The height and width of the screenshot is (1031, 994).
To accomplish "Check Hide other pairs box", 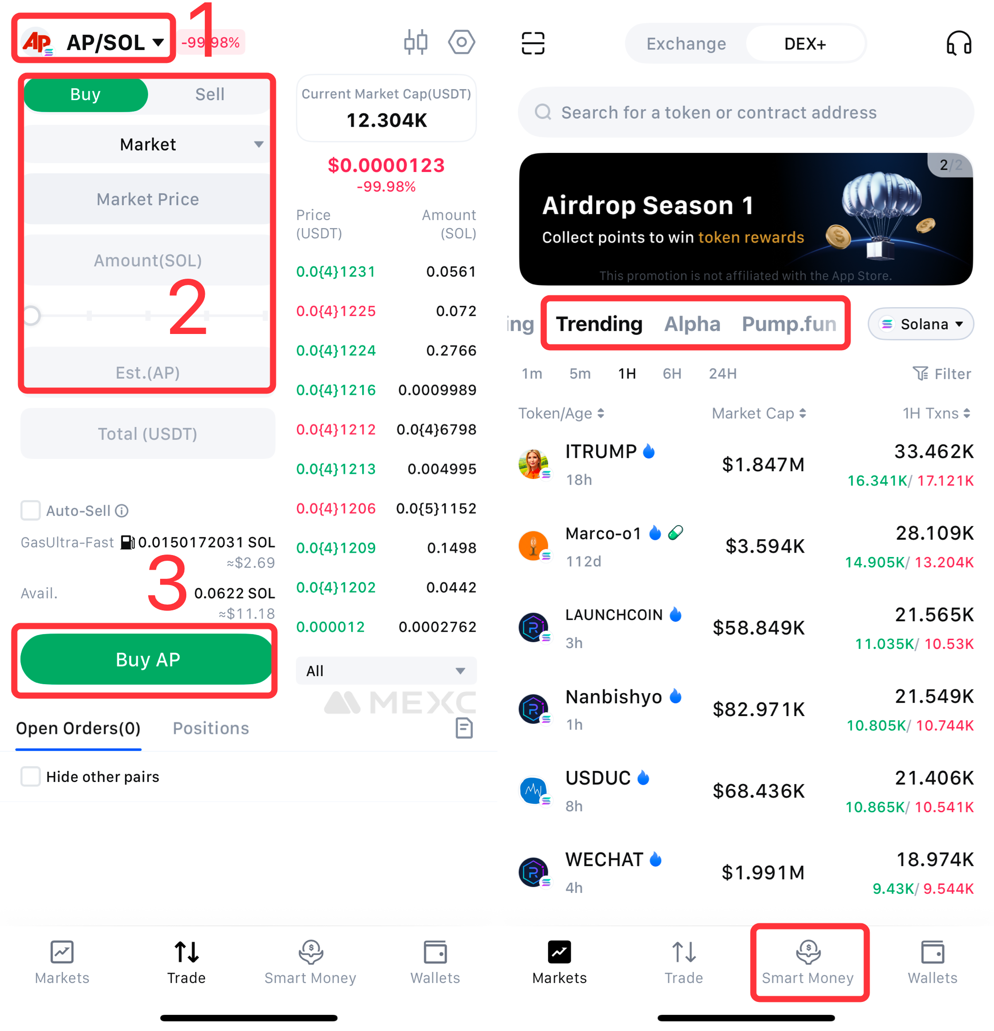I will [30, 777].
